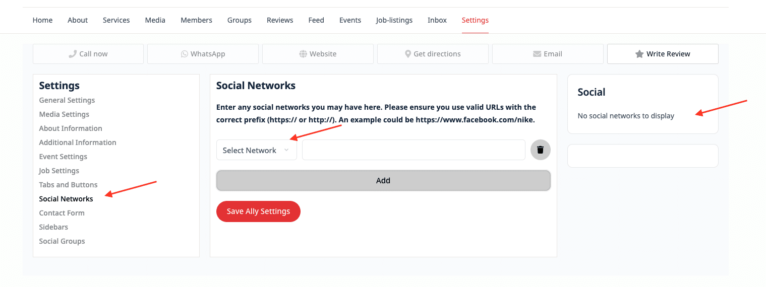Open Media Settings in sidebar

(x=64, y=114)
